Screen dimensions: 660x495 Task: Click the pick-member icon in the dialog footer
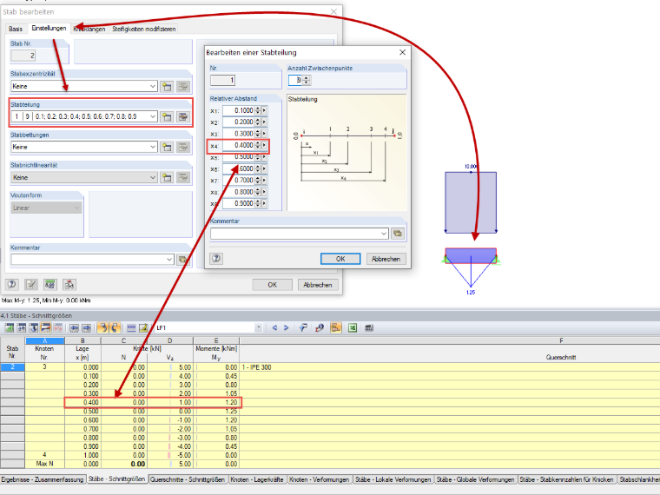[x=69, y=285]
